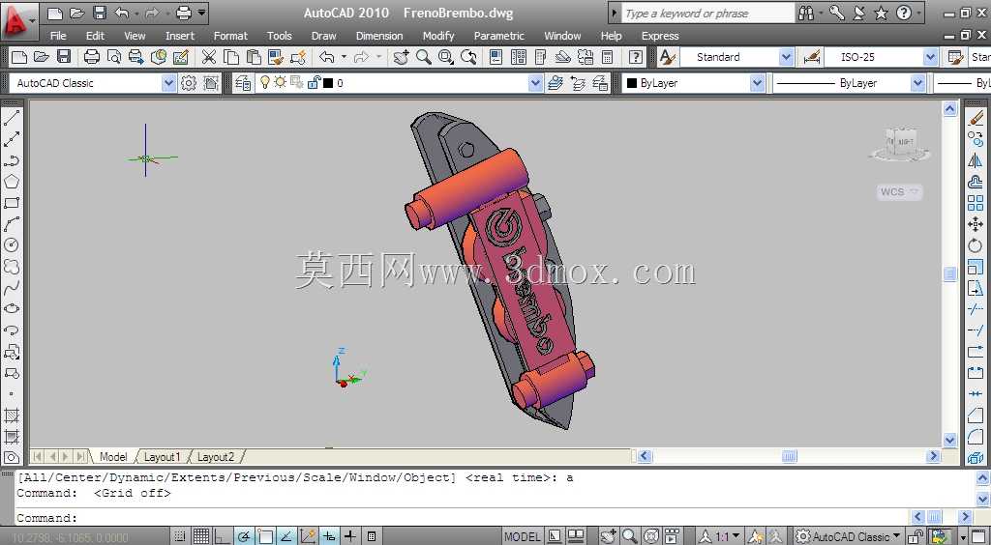The width and height of the screenshot is (991, 545).
Task: Toggle Grid Display in status bar
Action: 201,537
